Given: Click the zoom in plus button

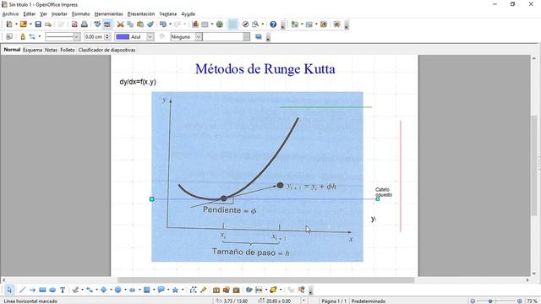Looking at the screenshot, I should coord(520,301).
